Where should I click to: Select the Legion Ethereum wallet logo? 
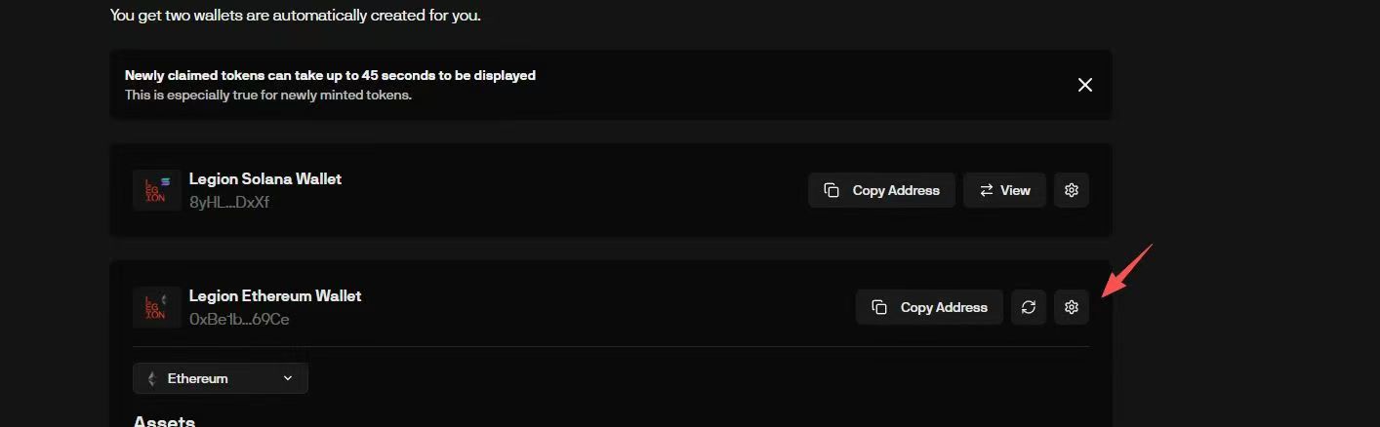[156, 307]
